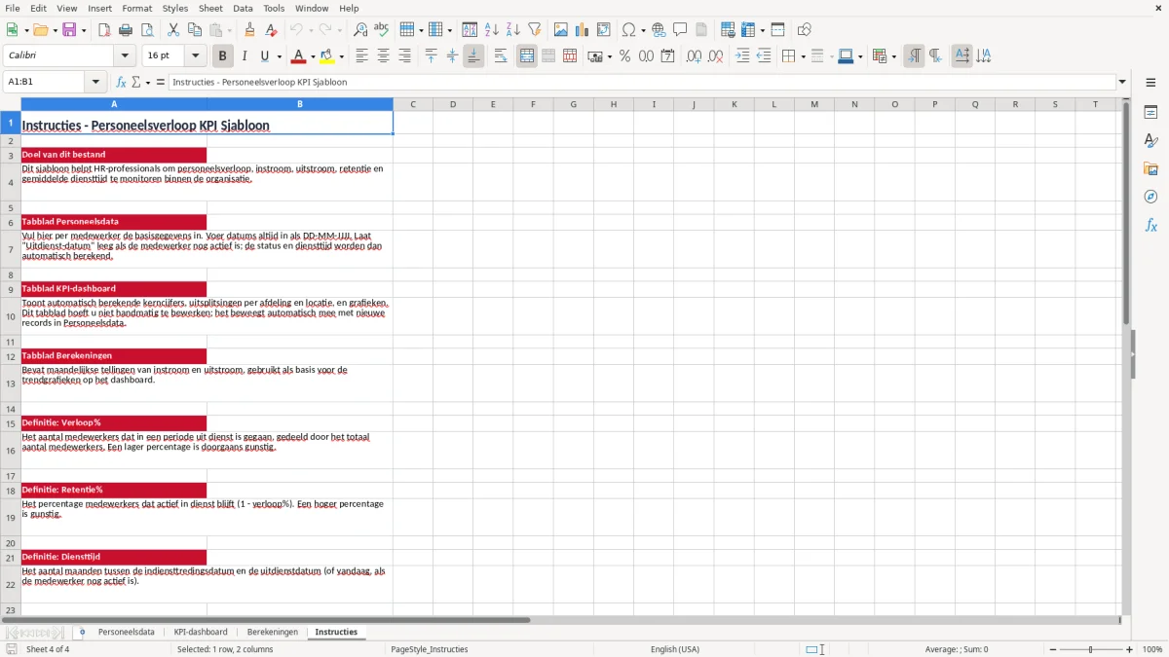Switch to the KPI-dashboard sheet tab
The image size is (1169, 657).
[x=201, y=632]
